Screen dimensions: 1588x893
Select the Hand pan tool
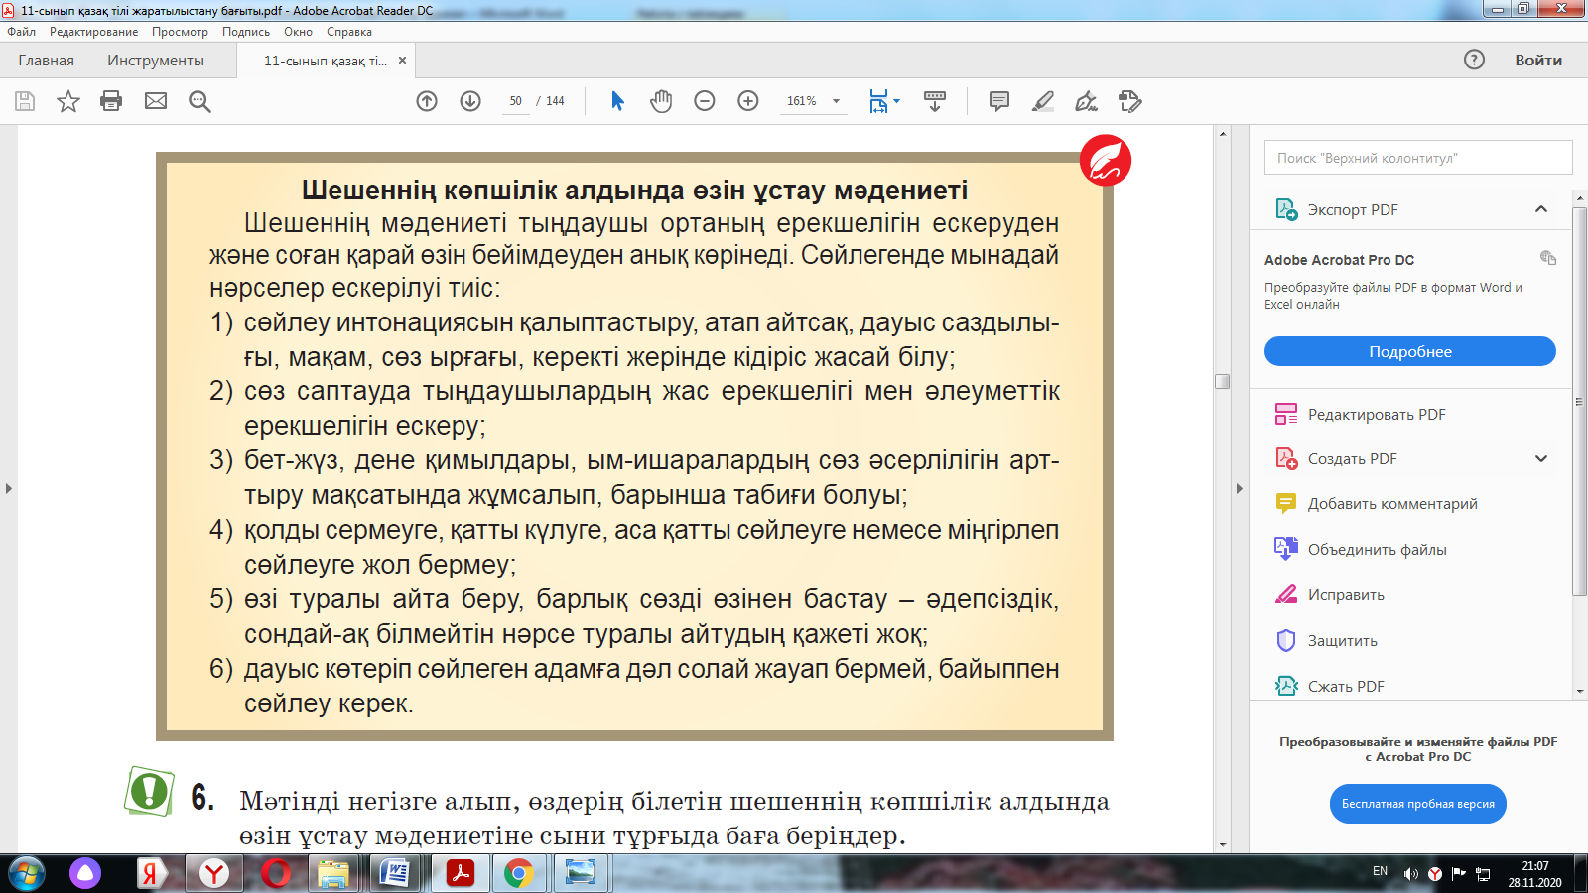pos(661,101)
